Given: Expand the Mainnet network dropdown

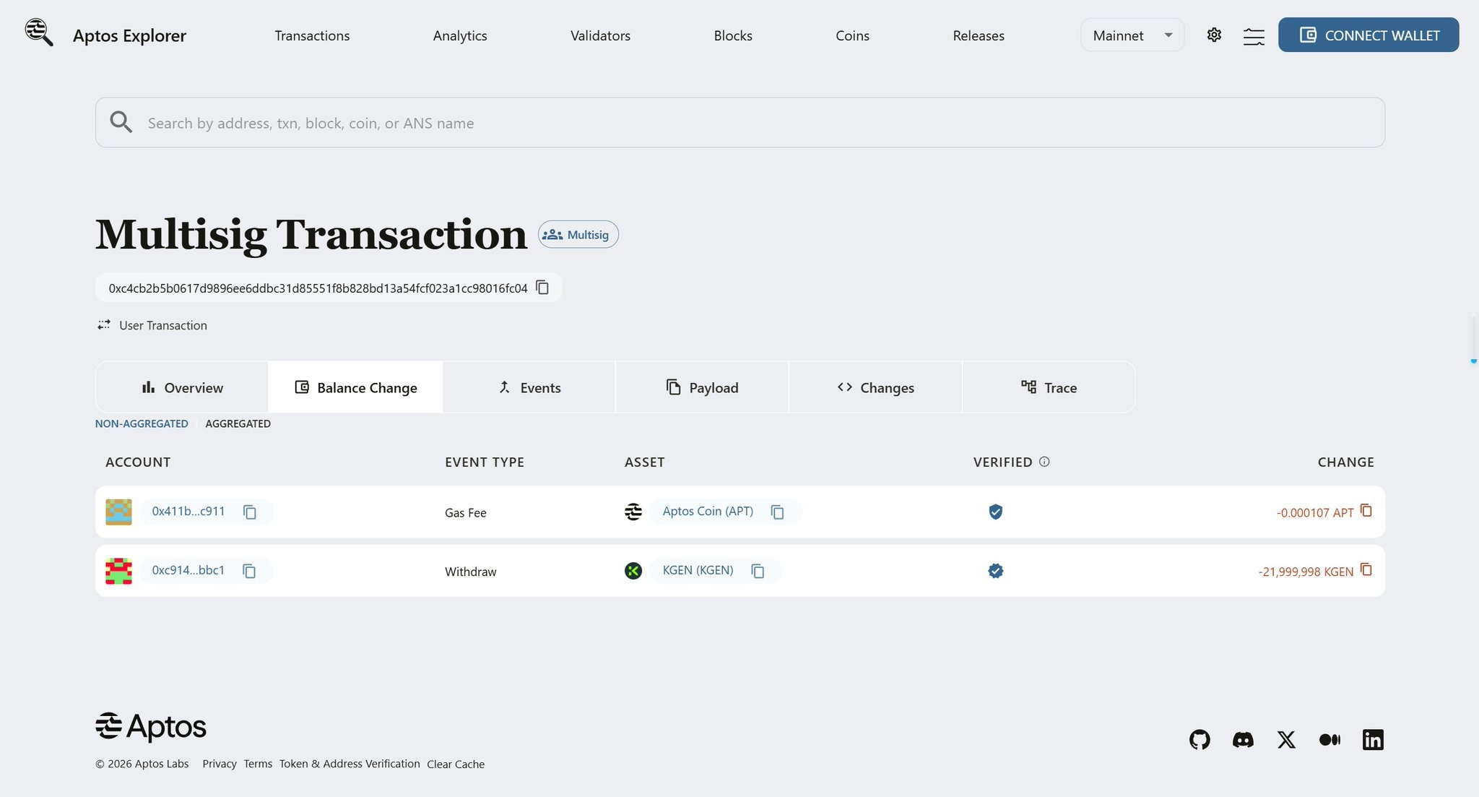Looking at the screenshot, I should (1132, 35).
